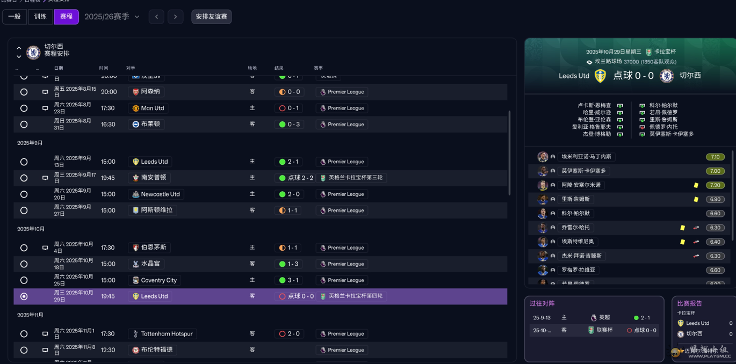Click the 7.10 rating for 埃米利亚诺·马丁内斯
Viewport: 736px width, 364px height.
(x=715, y=157)
